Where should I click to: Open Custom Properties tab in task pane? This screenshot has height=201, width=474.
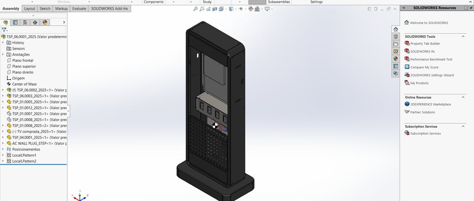(x=396, y=66)
